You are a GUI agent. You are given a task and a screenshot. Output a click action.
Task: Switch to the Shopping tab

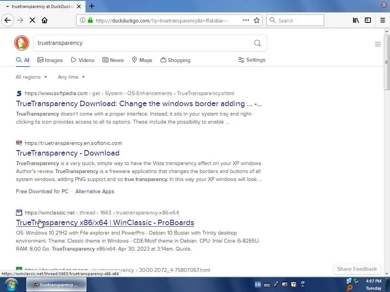pyautogui.click(x=175, y=60)
